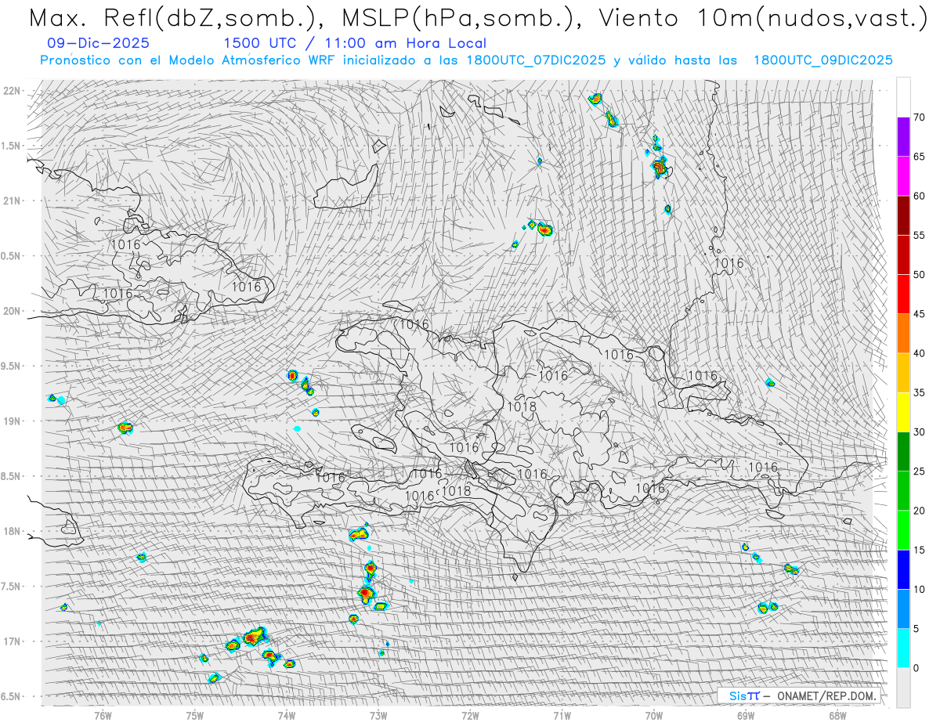Image resolution: width=940 pixels, height=726 pixels.
Task: Select the colorbar value label '45'
Action: pyautogui.click(x=919, y=314)
